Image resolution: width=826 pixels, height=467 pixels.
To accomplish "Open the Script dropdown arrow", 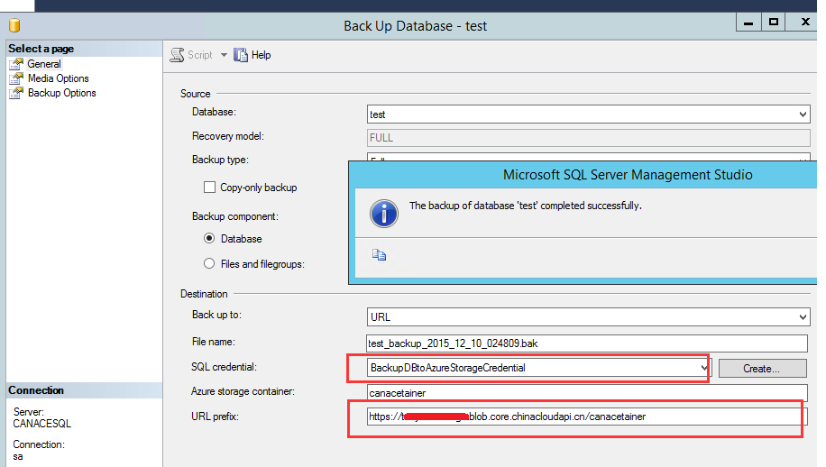I will coord(224,55).
